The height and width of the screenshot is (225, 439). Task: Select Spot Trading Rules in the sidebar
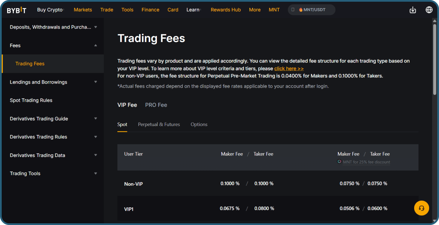tap(31, 100)
